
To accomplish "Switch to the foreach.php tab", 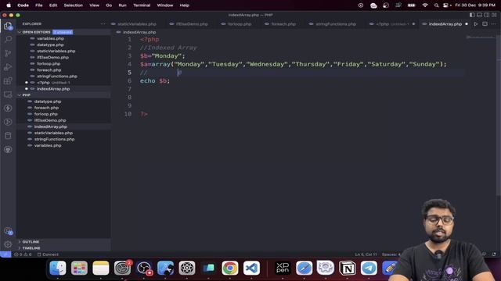I will [x=283, y=24].
